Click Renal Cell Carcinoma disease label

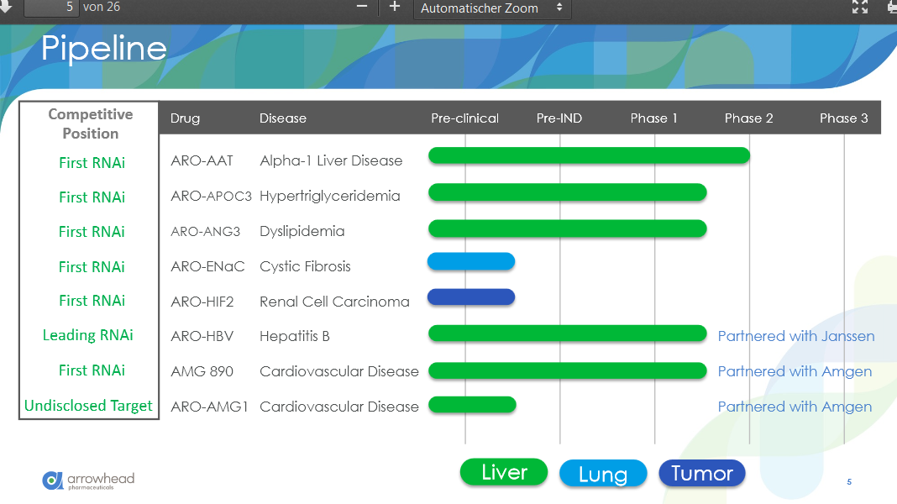coord(334,302)
